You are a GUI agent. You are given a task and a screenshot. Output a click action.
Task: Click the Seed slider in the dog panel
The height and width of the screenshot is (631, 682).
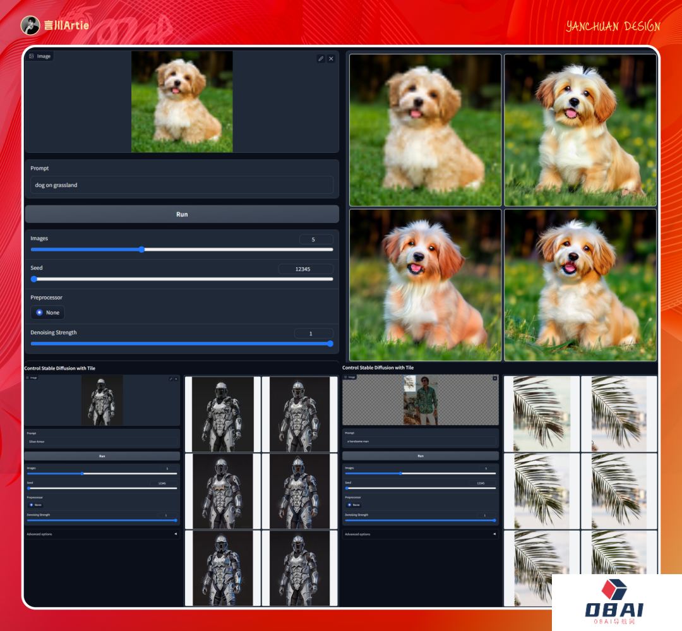click(x=182, y=279)
